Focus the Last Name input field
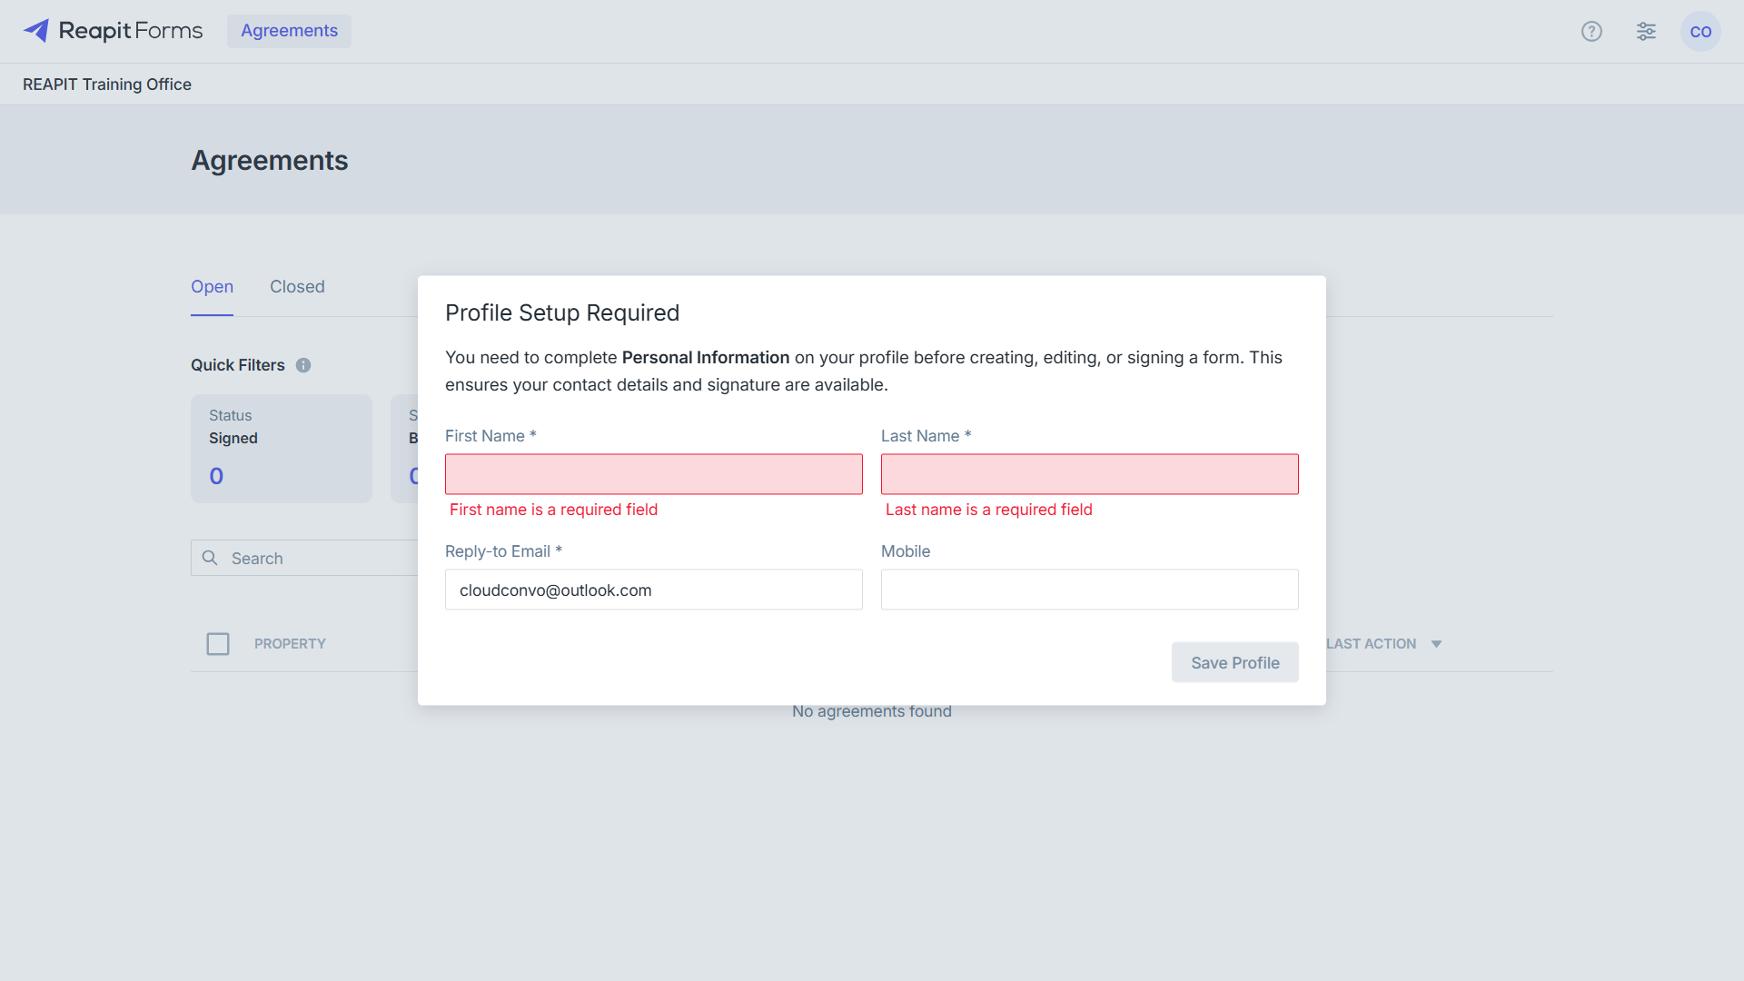Viewport: 1744px width, 981px height. pyautogui.click(x=1090, y=474)
